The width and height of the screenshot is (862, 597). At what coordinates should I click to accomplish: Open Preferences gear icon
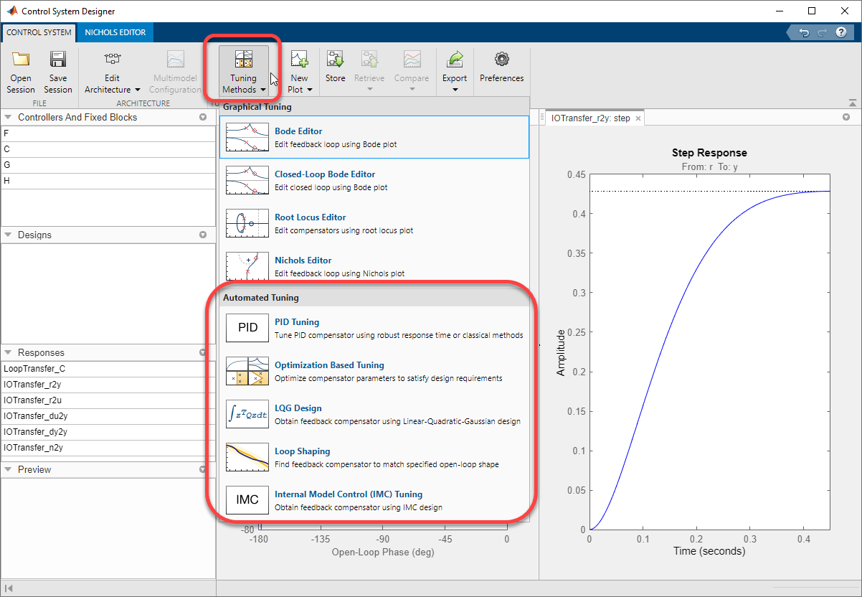[x=502, y=60]
